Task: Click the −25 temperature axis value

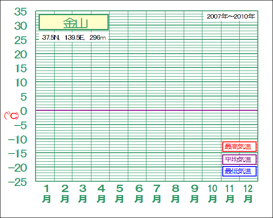Action: [x=18, y=182]
